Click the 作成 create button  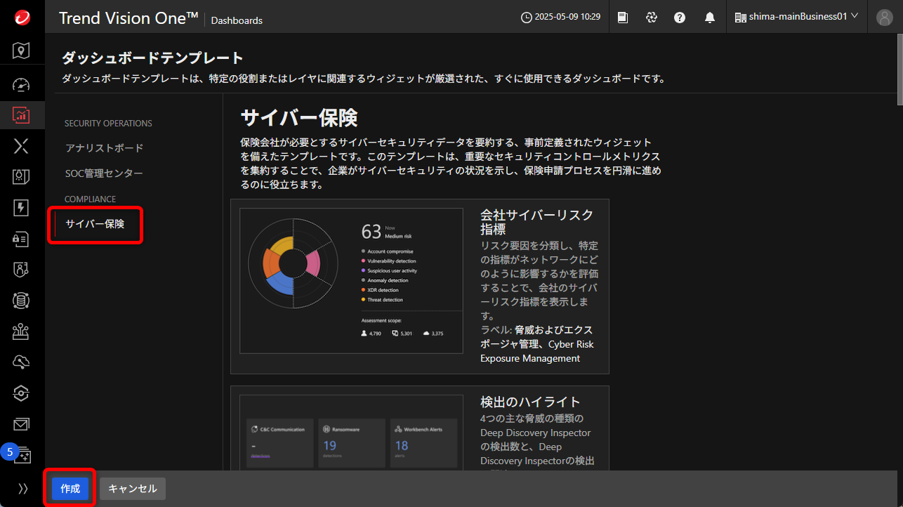tap(70, 489)
